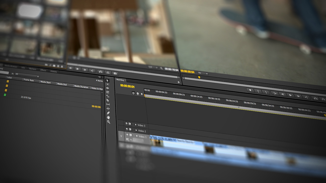The image size is (326, 183).
Task: Click the Lift button in Program monitor
Action: click(x=315, y=98)
